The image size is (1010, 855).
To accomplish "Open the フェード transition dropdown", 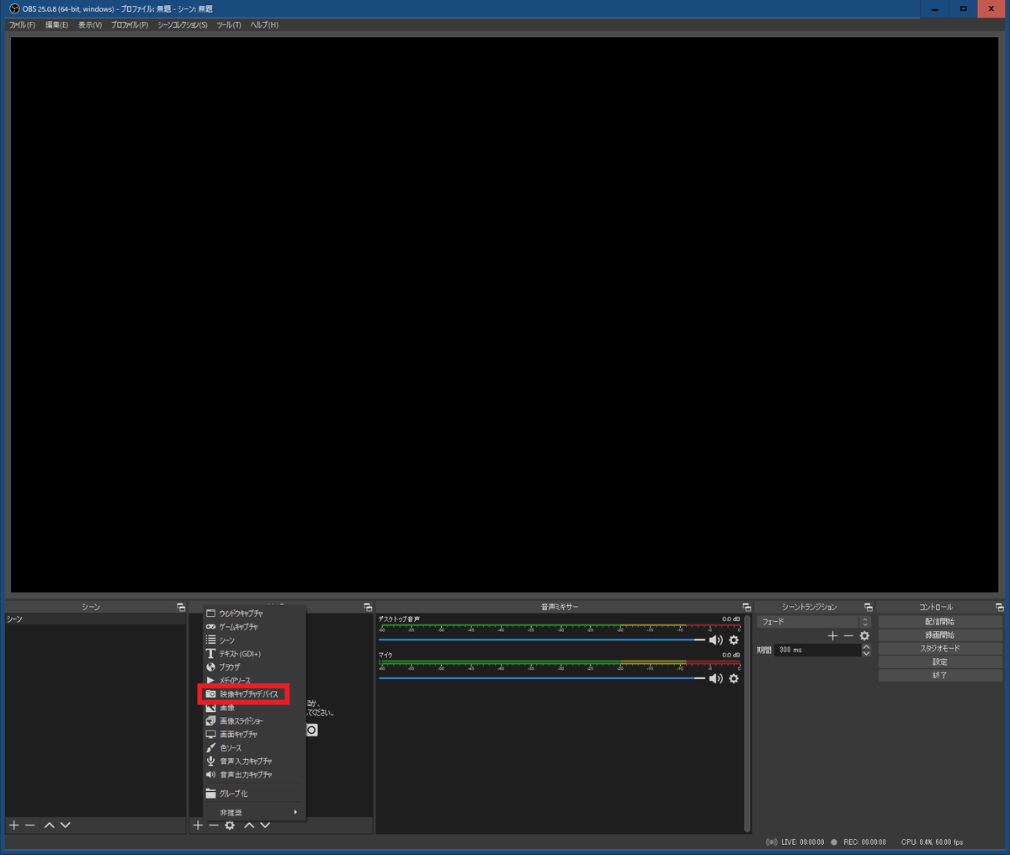I will tap(814, 622).
